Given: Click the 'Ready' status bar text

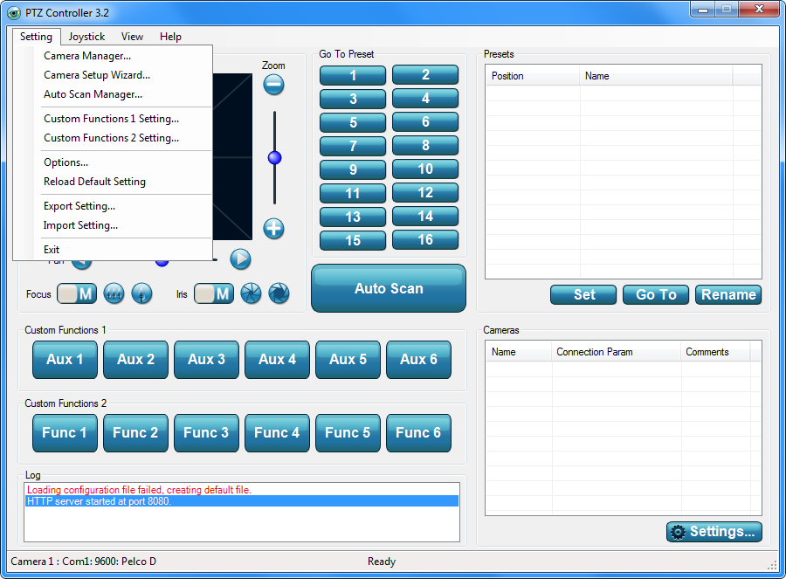Looking at the screenshot, I should pos(382,562).
